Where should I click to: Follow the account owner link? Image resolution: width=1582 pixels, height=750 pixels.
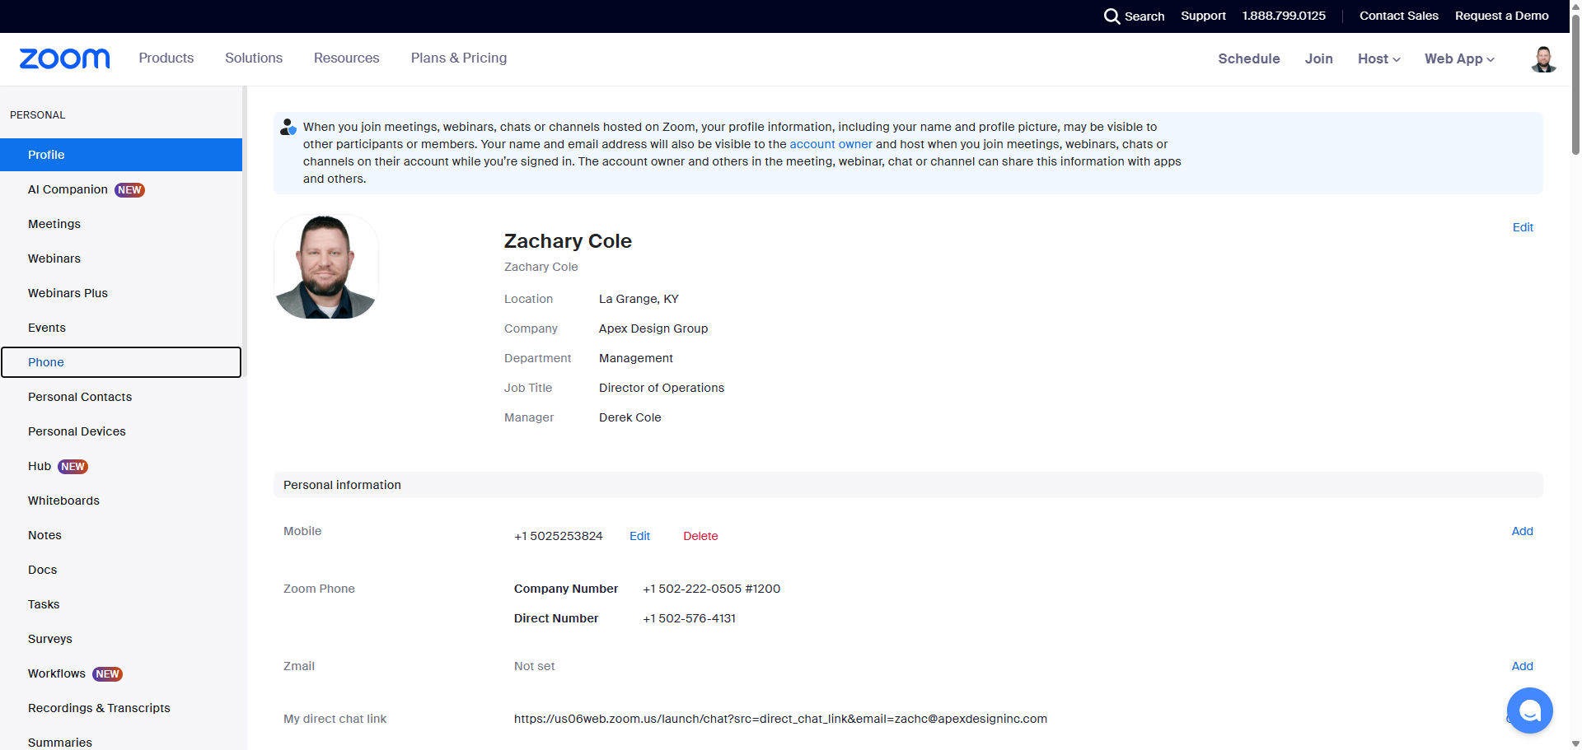[831, 144]
